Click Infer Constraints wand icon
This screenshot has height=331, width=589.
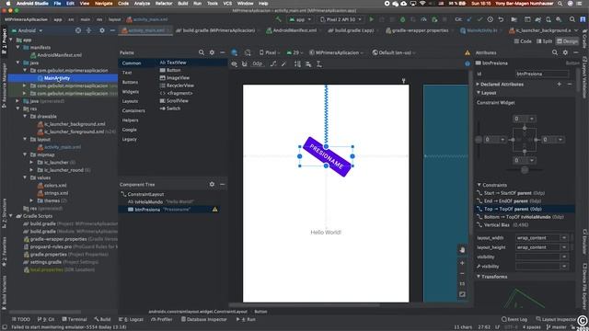coord(283,64)
